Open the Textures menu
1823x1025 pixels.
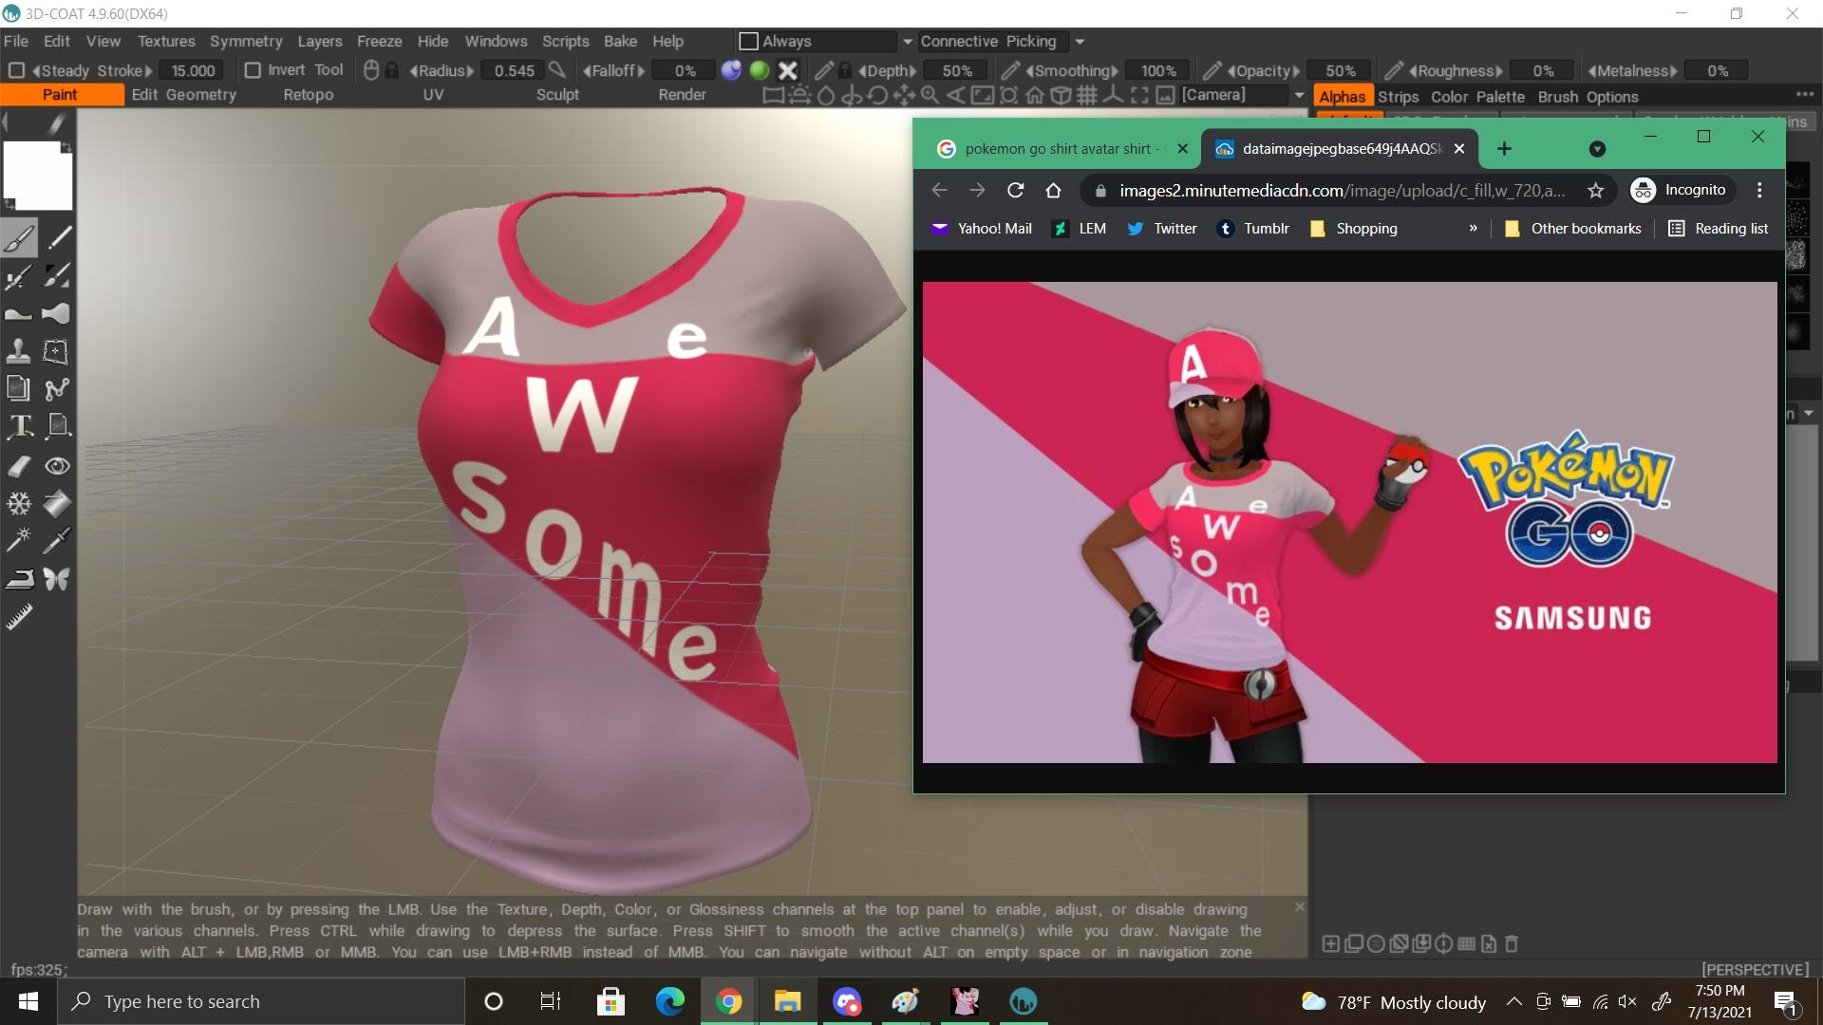(x=165, y=41)
